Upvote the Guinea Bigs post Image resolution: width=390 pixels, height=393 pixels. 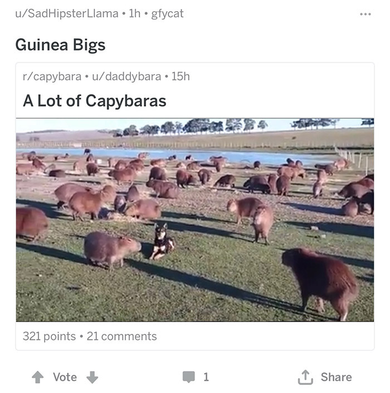pyautogui.click(x=38, y=377)
